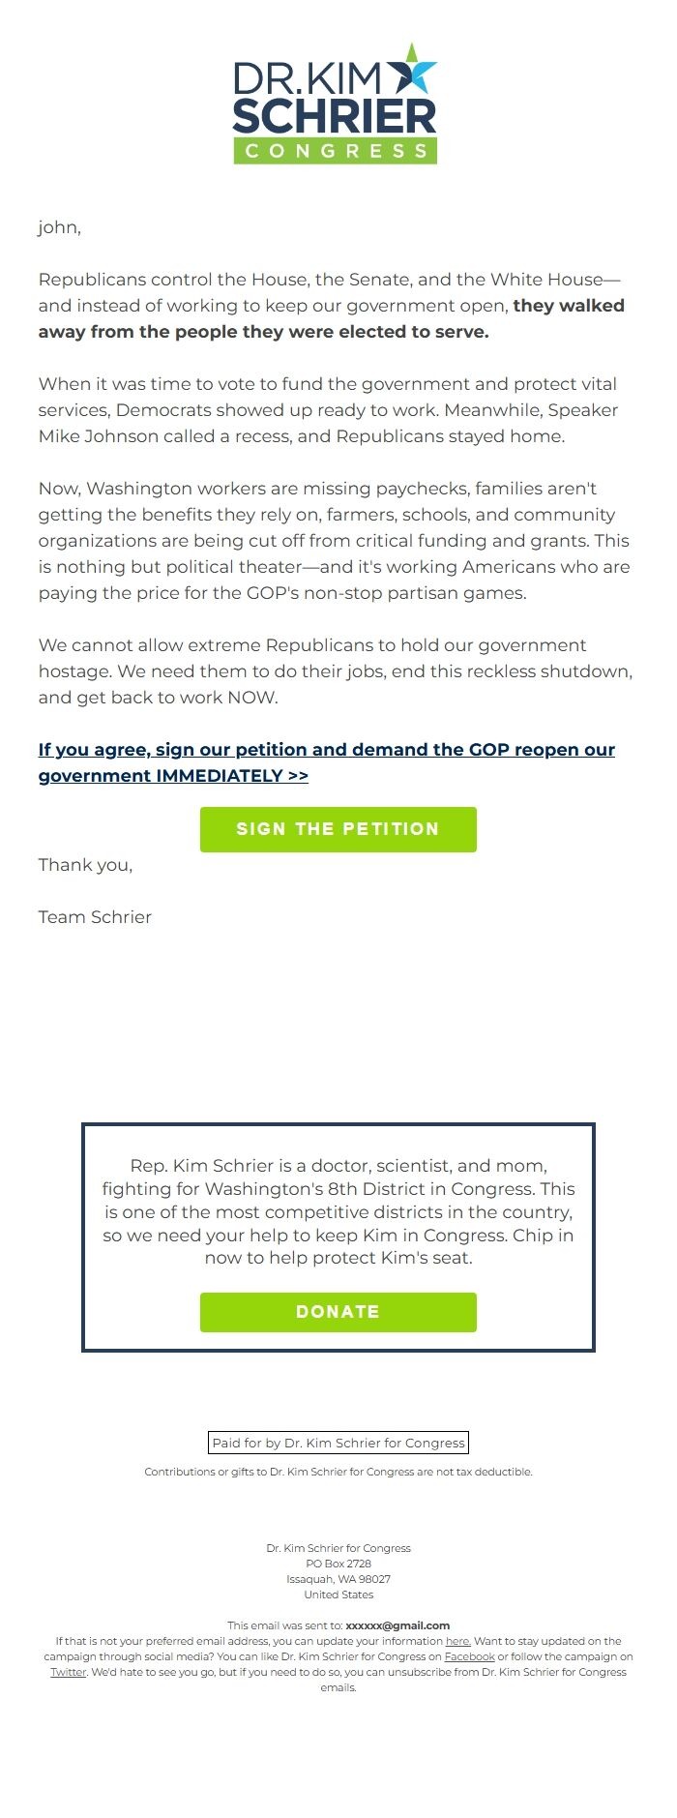Click the 'Issaquah, WA 98027' address line
Viewport: 677px width, 1818px height.
[x=338, y=1579]
